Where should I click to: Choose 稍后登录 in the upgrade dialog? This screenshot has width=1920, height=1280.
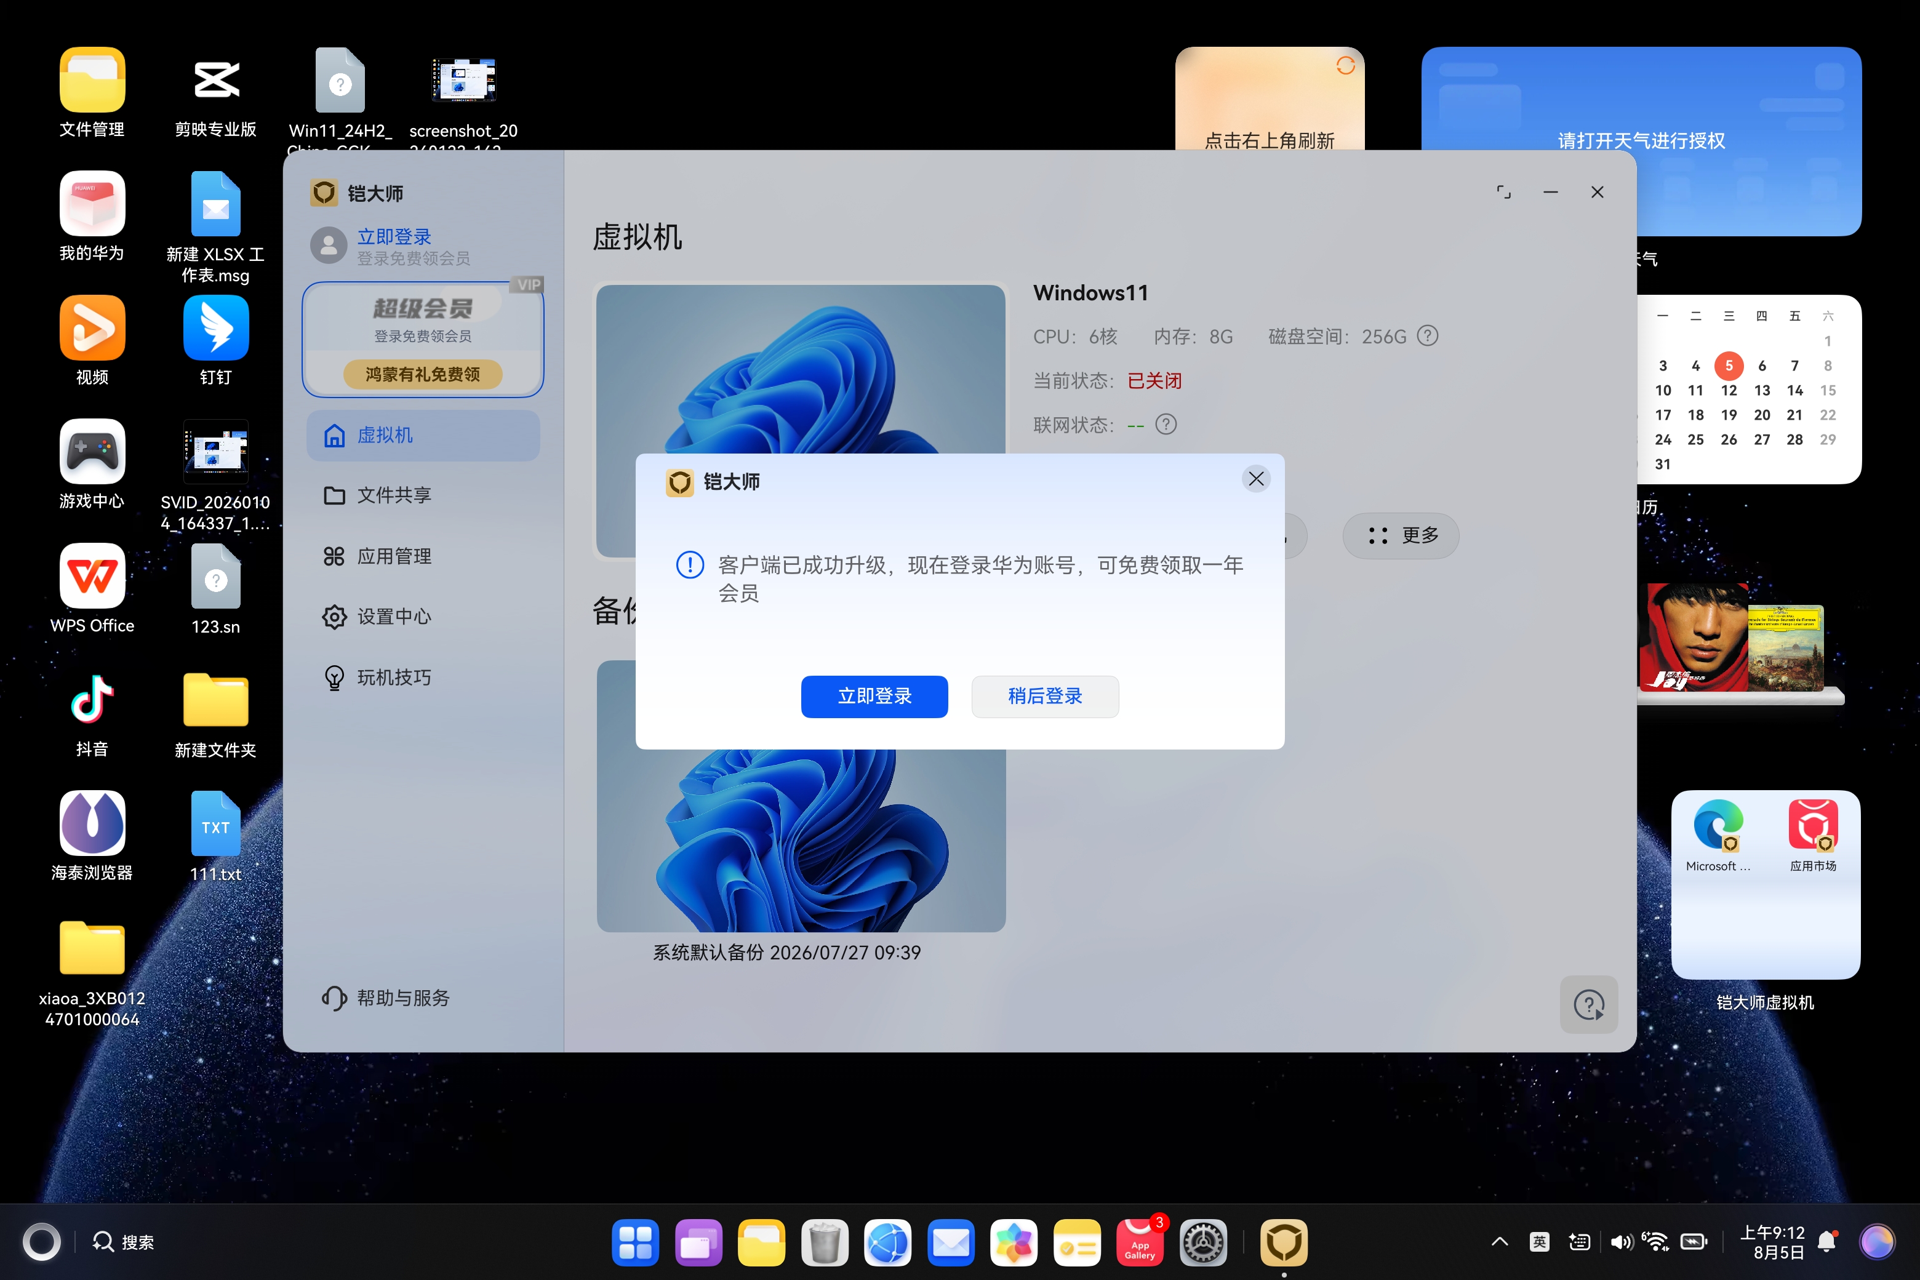pos(1045,697)
